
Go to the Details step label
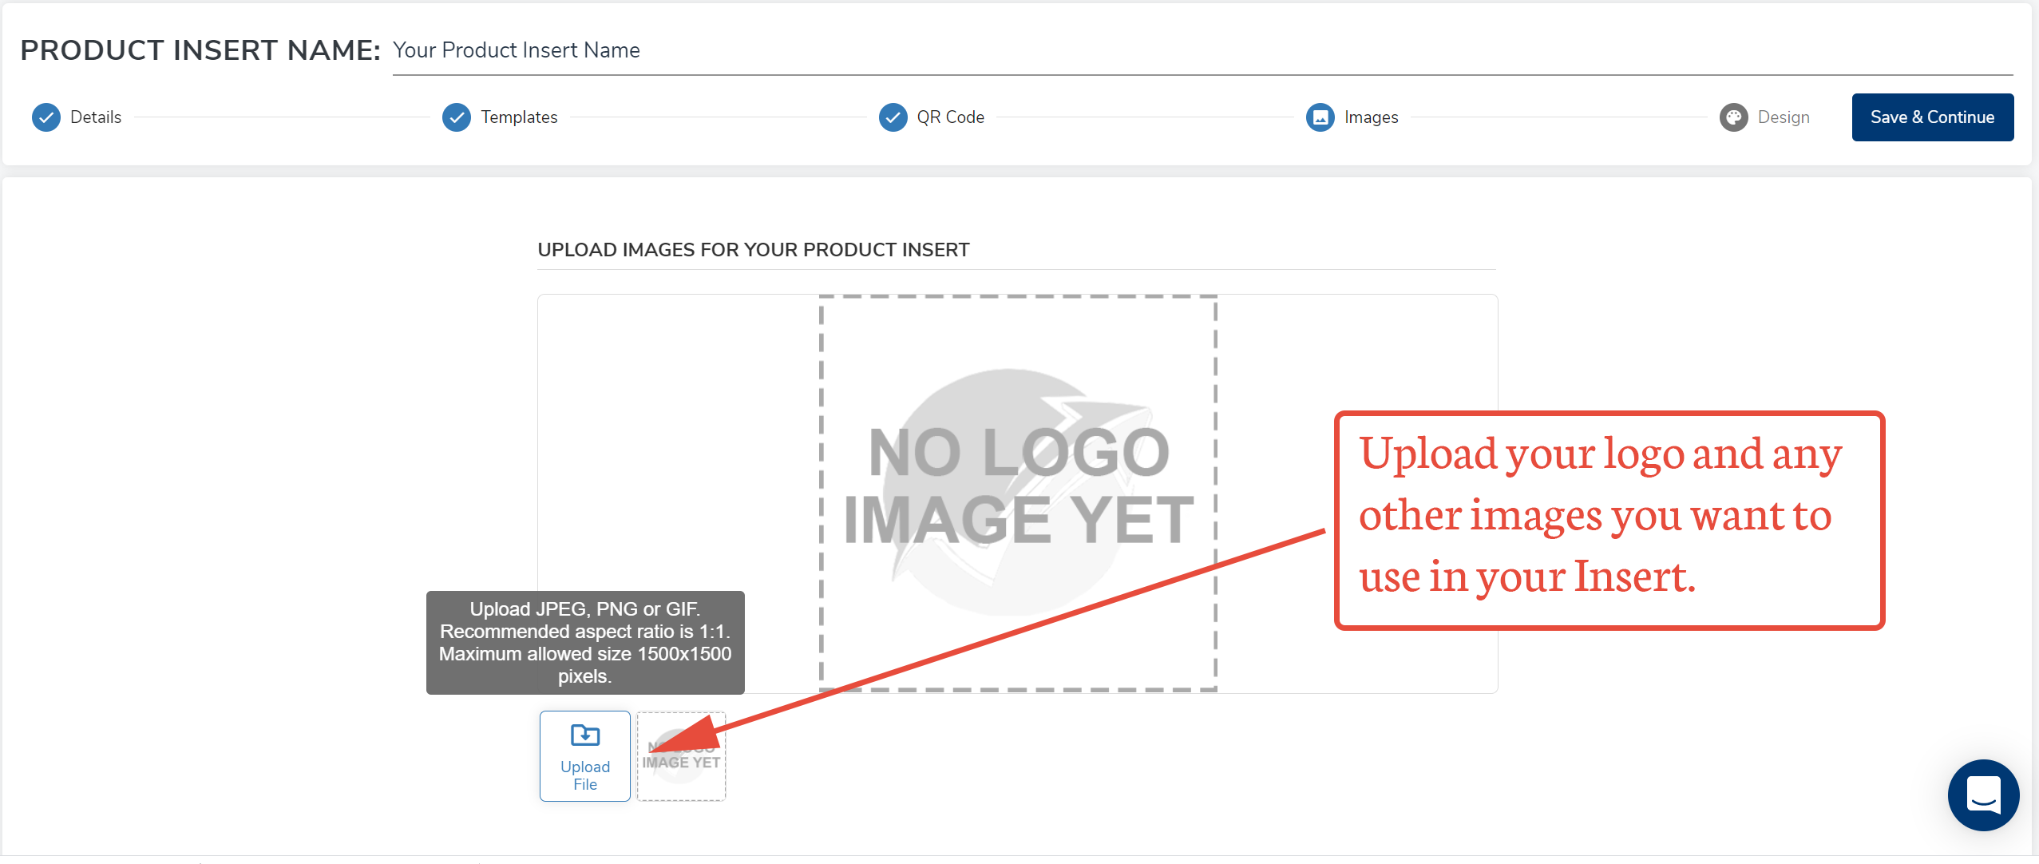pyautogui.click(x=96, y=117)
